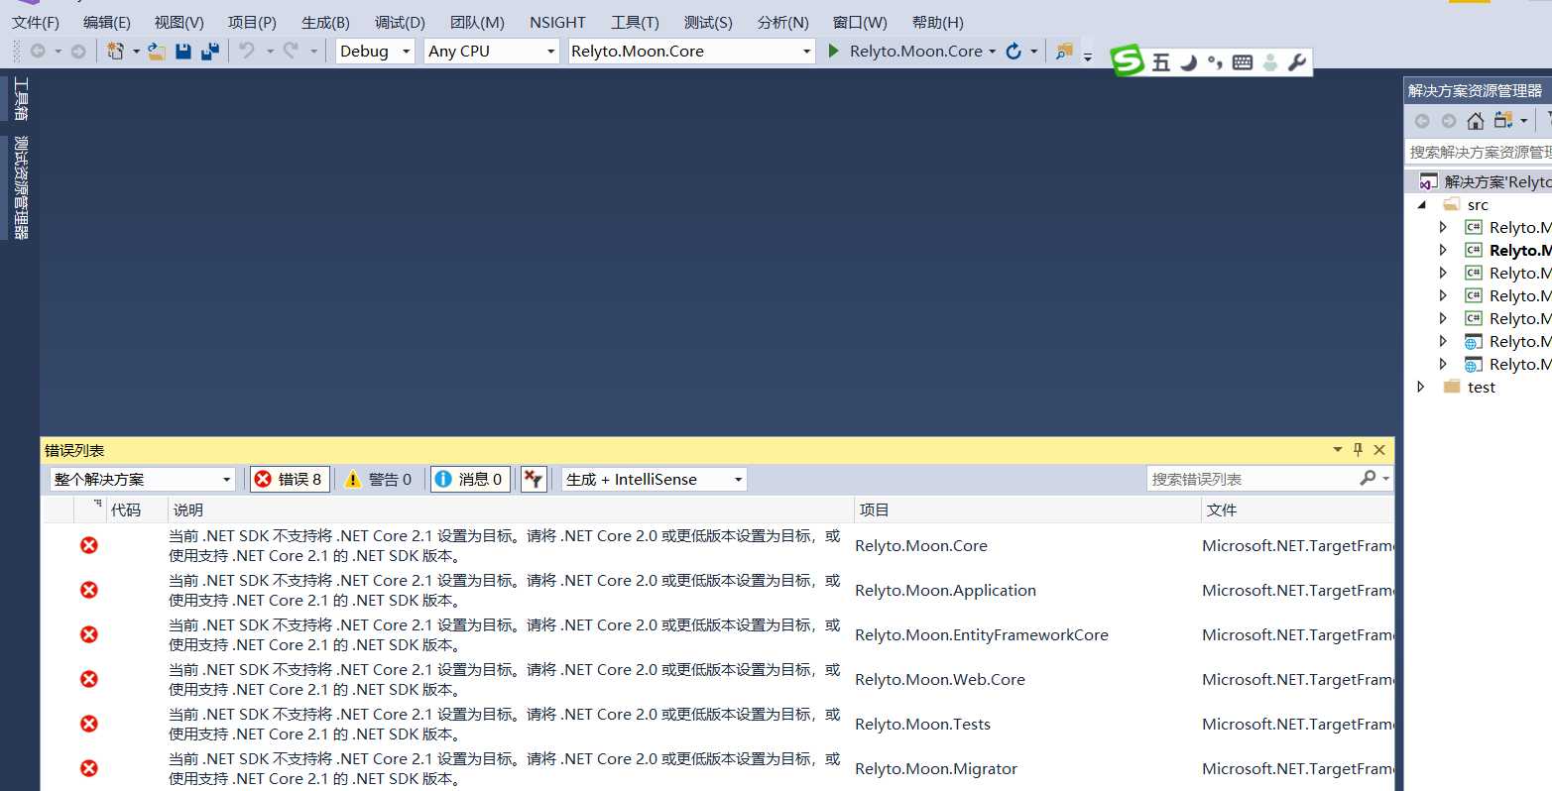Click the sync views icon in Solution Explorer

tap(1503, 120)
